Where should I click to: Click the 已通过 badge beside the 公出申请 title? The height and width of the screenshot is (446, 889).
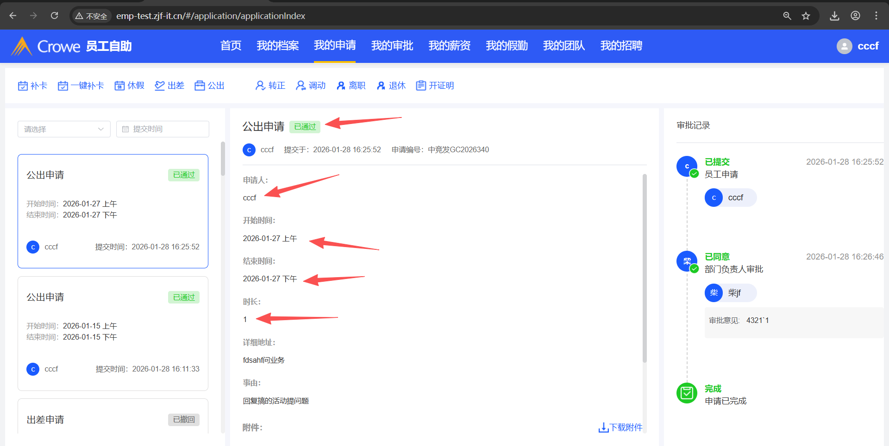point(305,127)
